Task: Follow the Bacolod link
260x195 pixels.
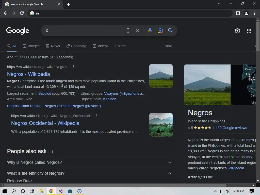Action: pyautogui.click(x=45, y=93)
